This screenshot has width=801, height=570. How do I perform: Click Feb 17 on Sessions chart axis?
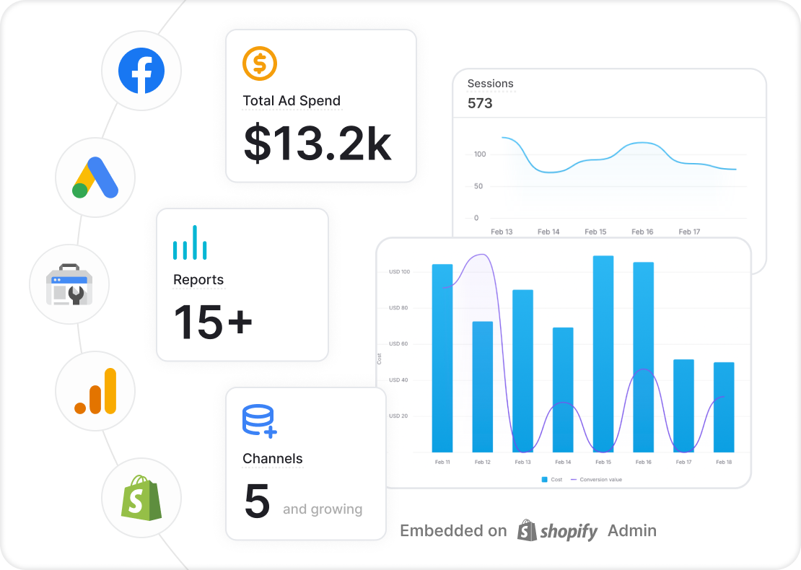(x=690, y=232)
